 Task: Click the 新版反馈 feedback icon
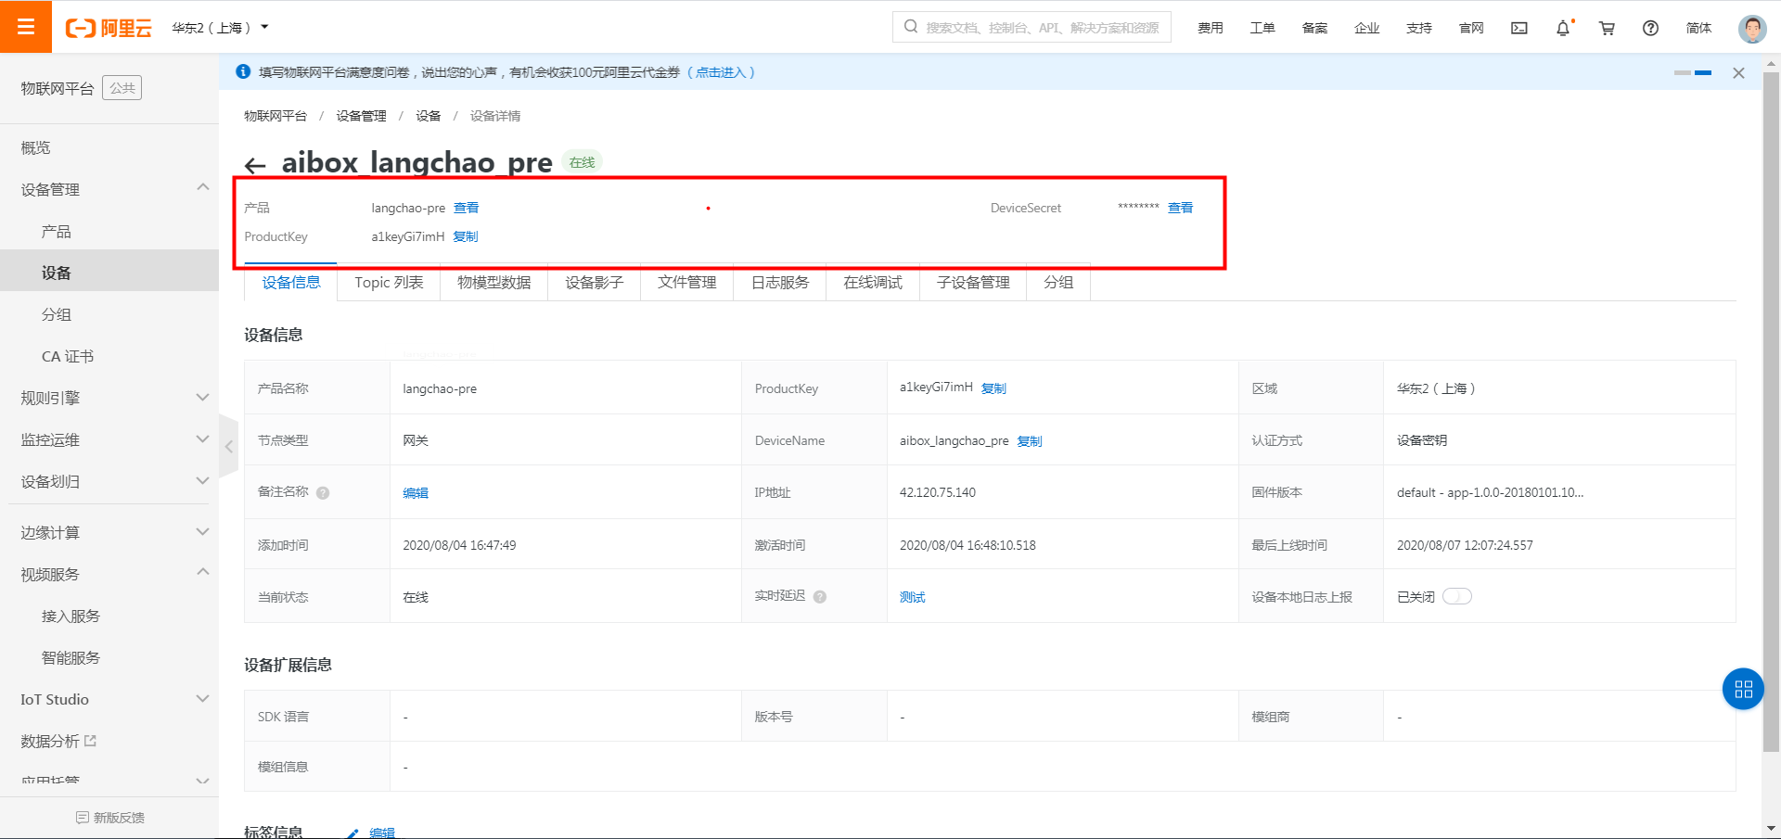point(83,818)
